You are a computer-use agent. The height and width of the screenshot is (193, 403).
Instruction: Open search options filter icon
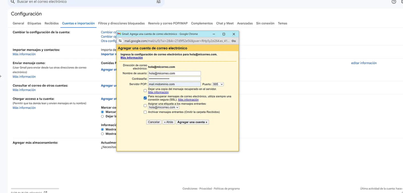pyautogui.click(x=158, y=2)
